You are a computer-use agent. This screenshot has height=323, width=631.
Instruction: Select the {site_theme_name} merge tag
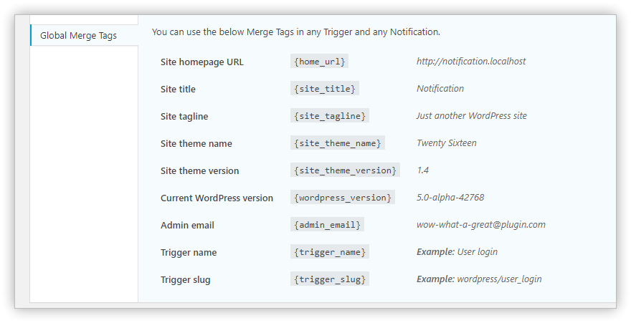pos(338,143)
